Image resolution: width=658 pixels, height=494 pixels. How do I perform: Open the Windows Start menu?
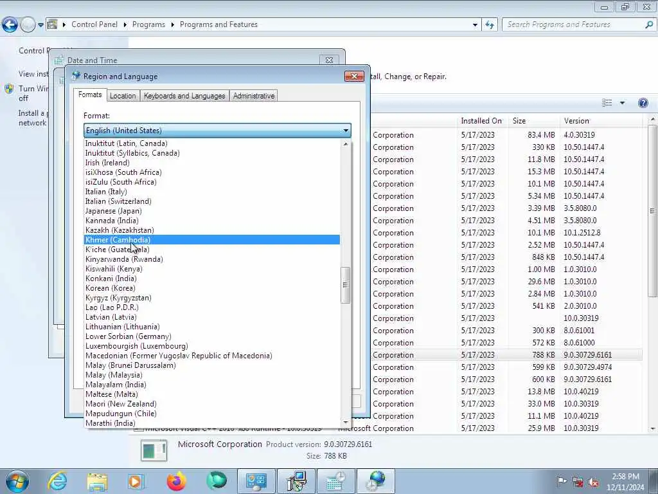(17, 481)
